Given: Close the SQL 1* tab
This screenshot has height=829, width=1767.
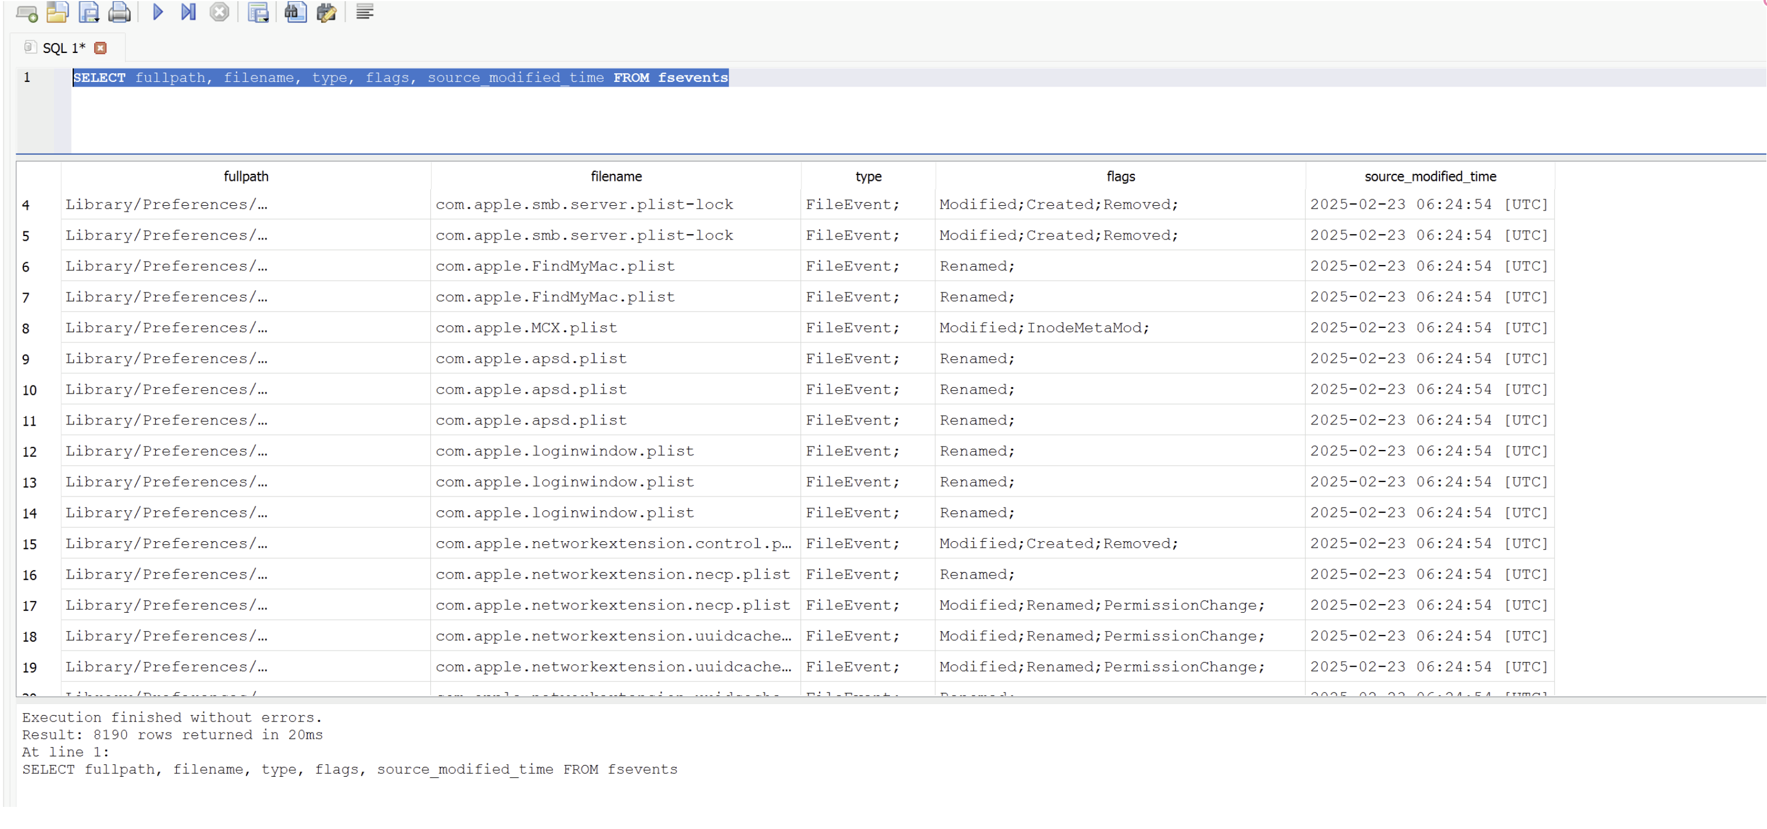Looking at the screenshot, I should (100, 48).
